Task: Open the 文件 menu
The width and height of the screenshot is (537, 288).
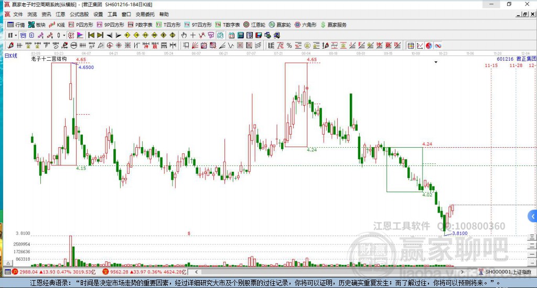Action: 18,15
